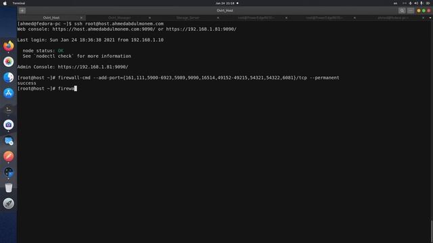Click the 'nodectl check' information line
The height and width of the screenshot is (243, 433).
76,56
